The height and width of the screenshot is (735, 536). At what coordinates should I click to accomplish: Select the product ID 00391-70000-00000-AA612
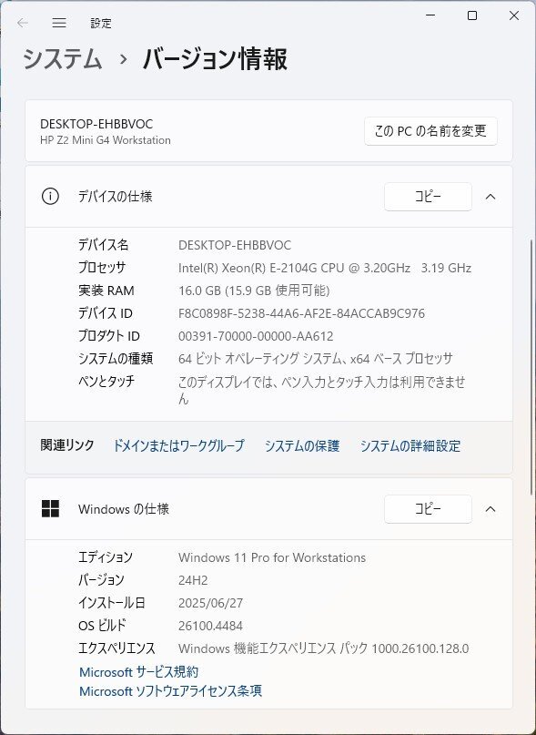(x=256, y=336)
